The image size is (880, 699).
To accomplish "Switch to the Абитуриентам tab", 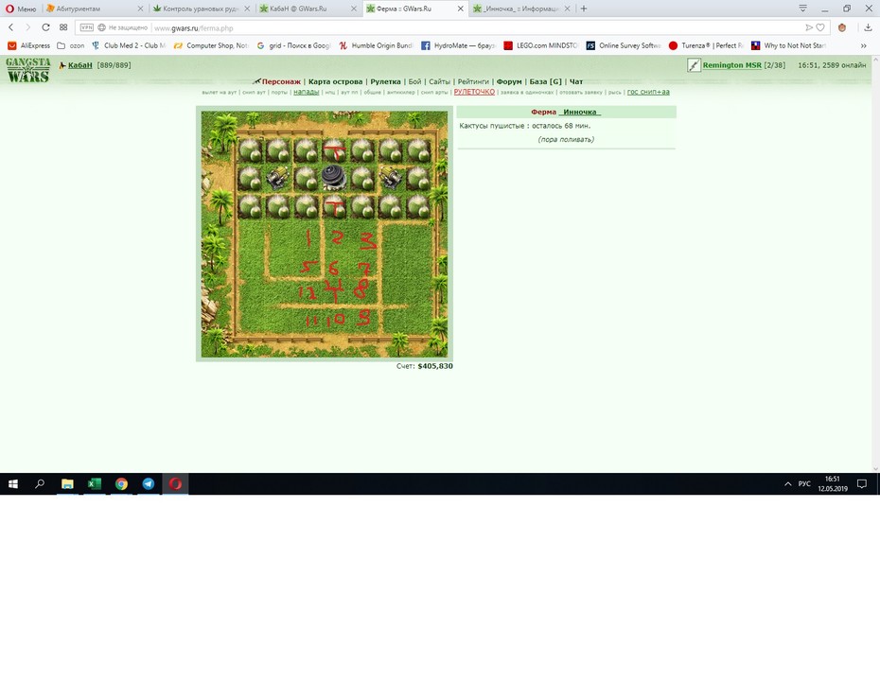I will [94, 9].
